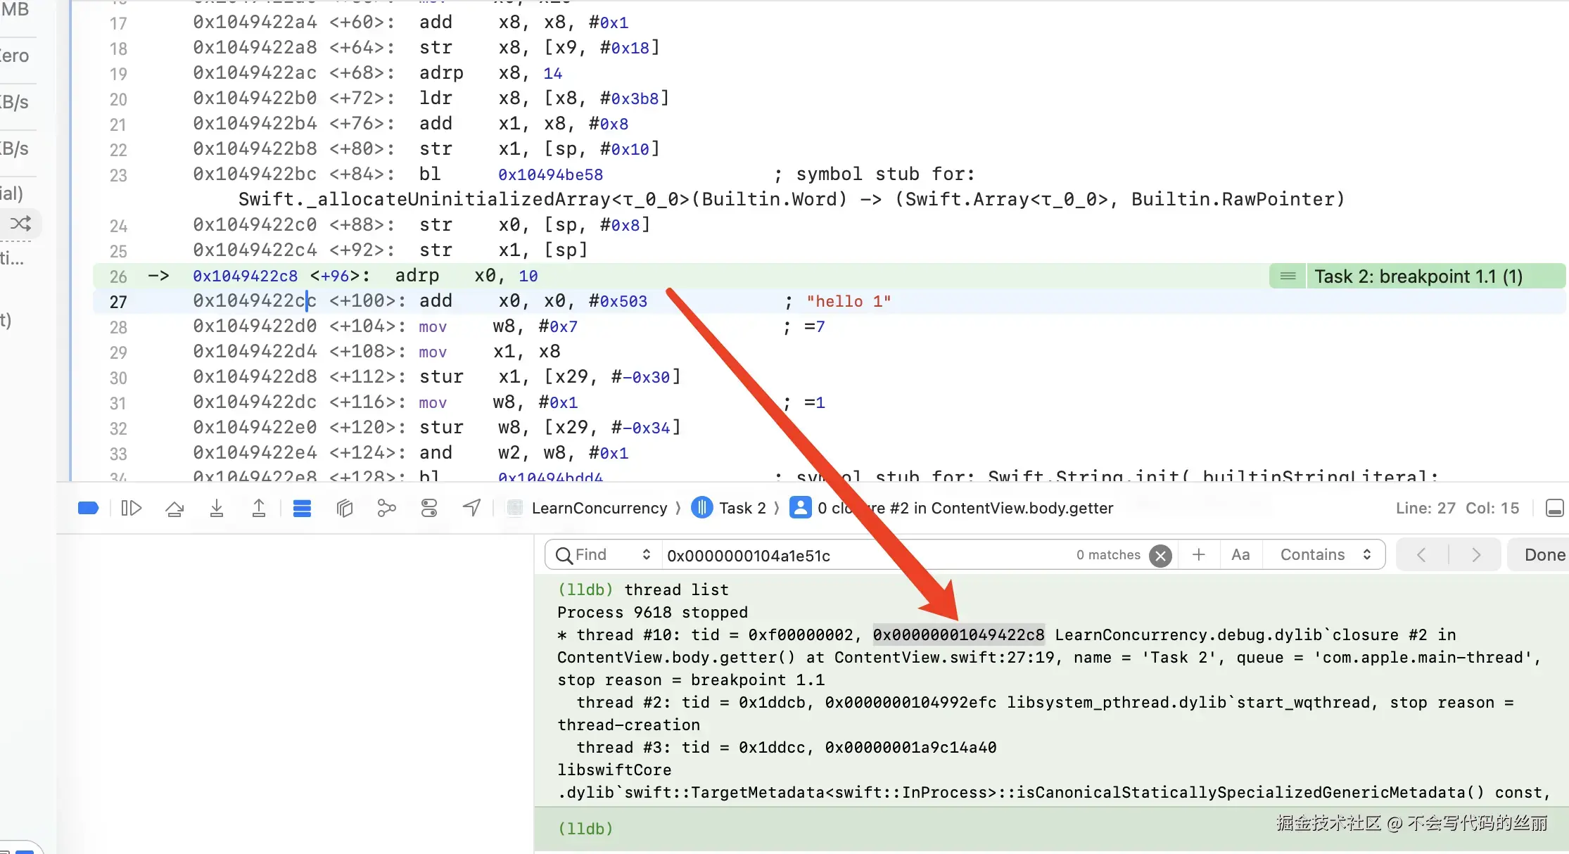Open the debug memory graph icon

[x=386, y=508]
